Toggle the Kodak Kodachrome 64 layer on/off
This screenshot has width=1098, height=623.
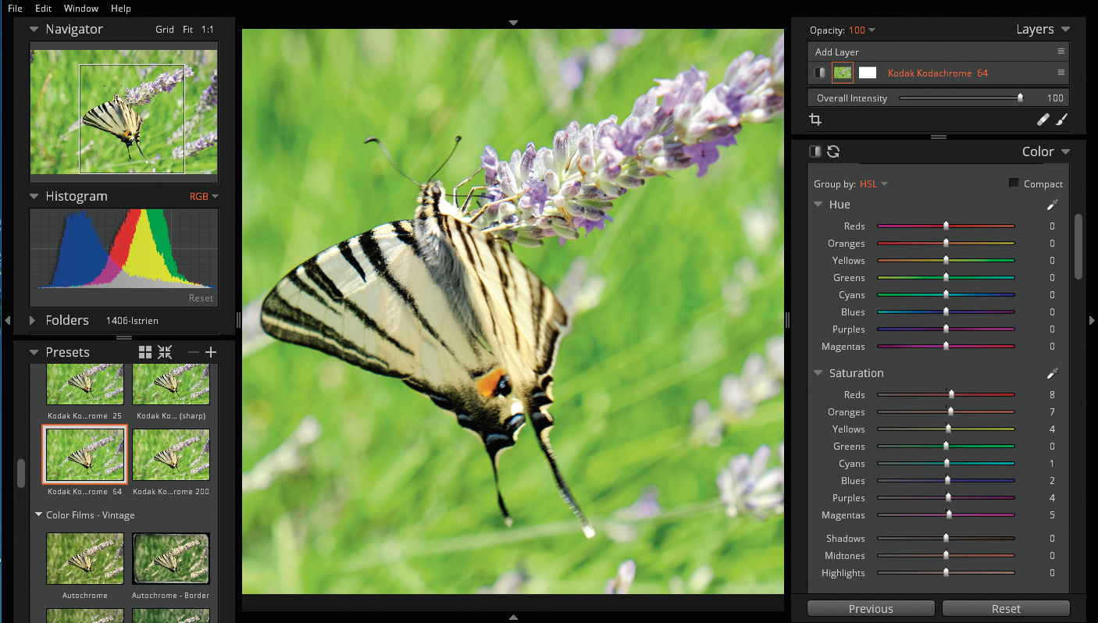pos(819,73)
